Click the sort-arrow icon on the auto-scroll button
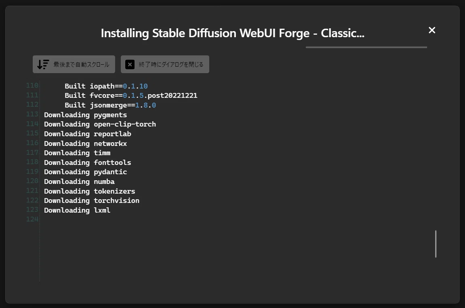 [x=43, y=64]
